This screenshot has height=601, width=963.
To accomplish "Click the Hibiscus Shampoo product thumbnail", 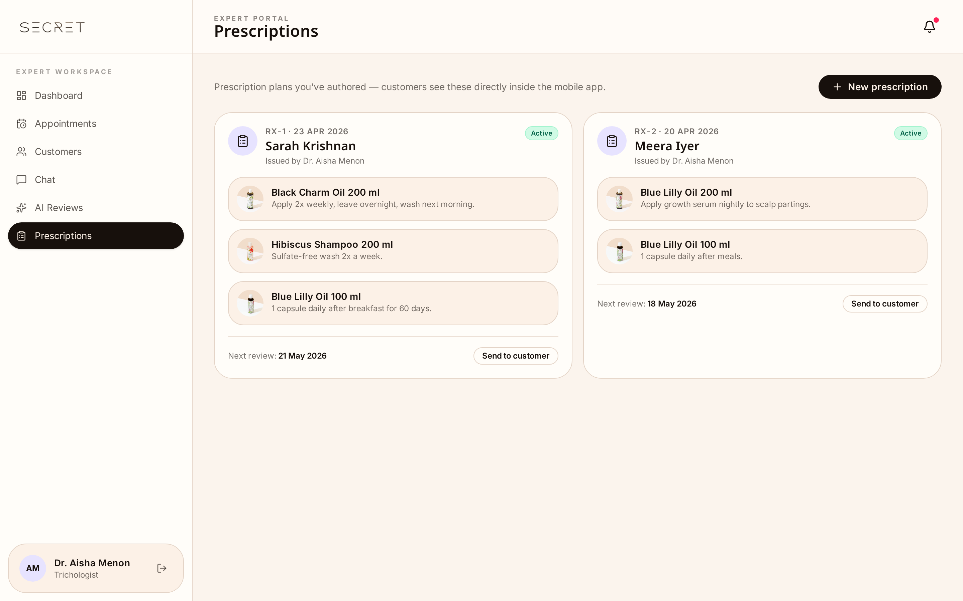I will point(250,251).
